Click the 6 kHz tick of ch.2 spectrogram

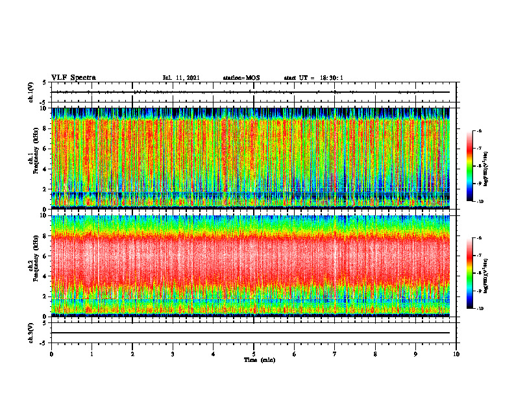point(45,256)
